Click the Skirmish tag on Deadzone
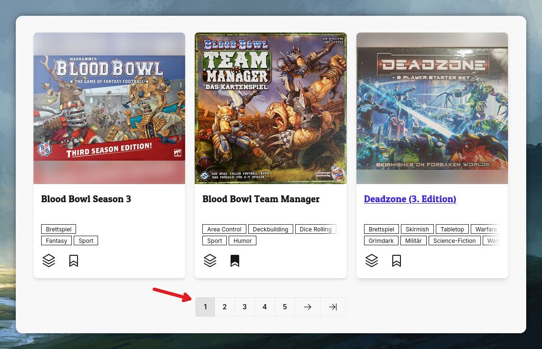Image resolution: width=542 pixels, height=349 pixels. (417, 229)
